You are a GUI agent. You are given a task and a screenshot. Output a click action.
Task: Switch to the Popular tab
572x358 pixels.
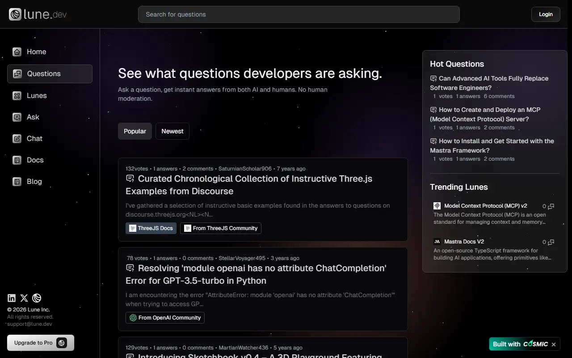135,131
